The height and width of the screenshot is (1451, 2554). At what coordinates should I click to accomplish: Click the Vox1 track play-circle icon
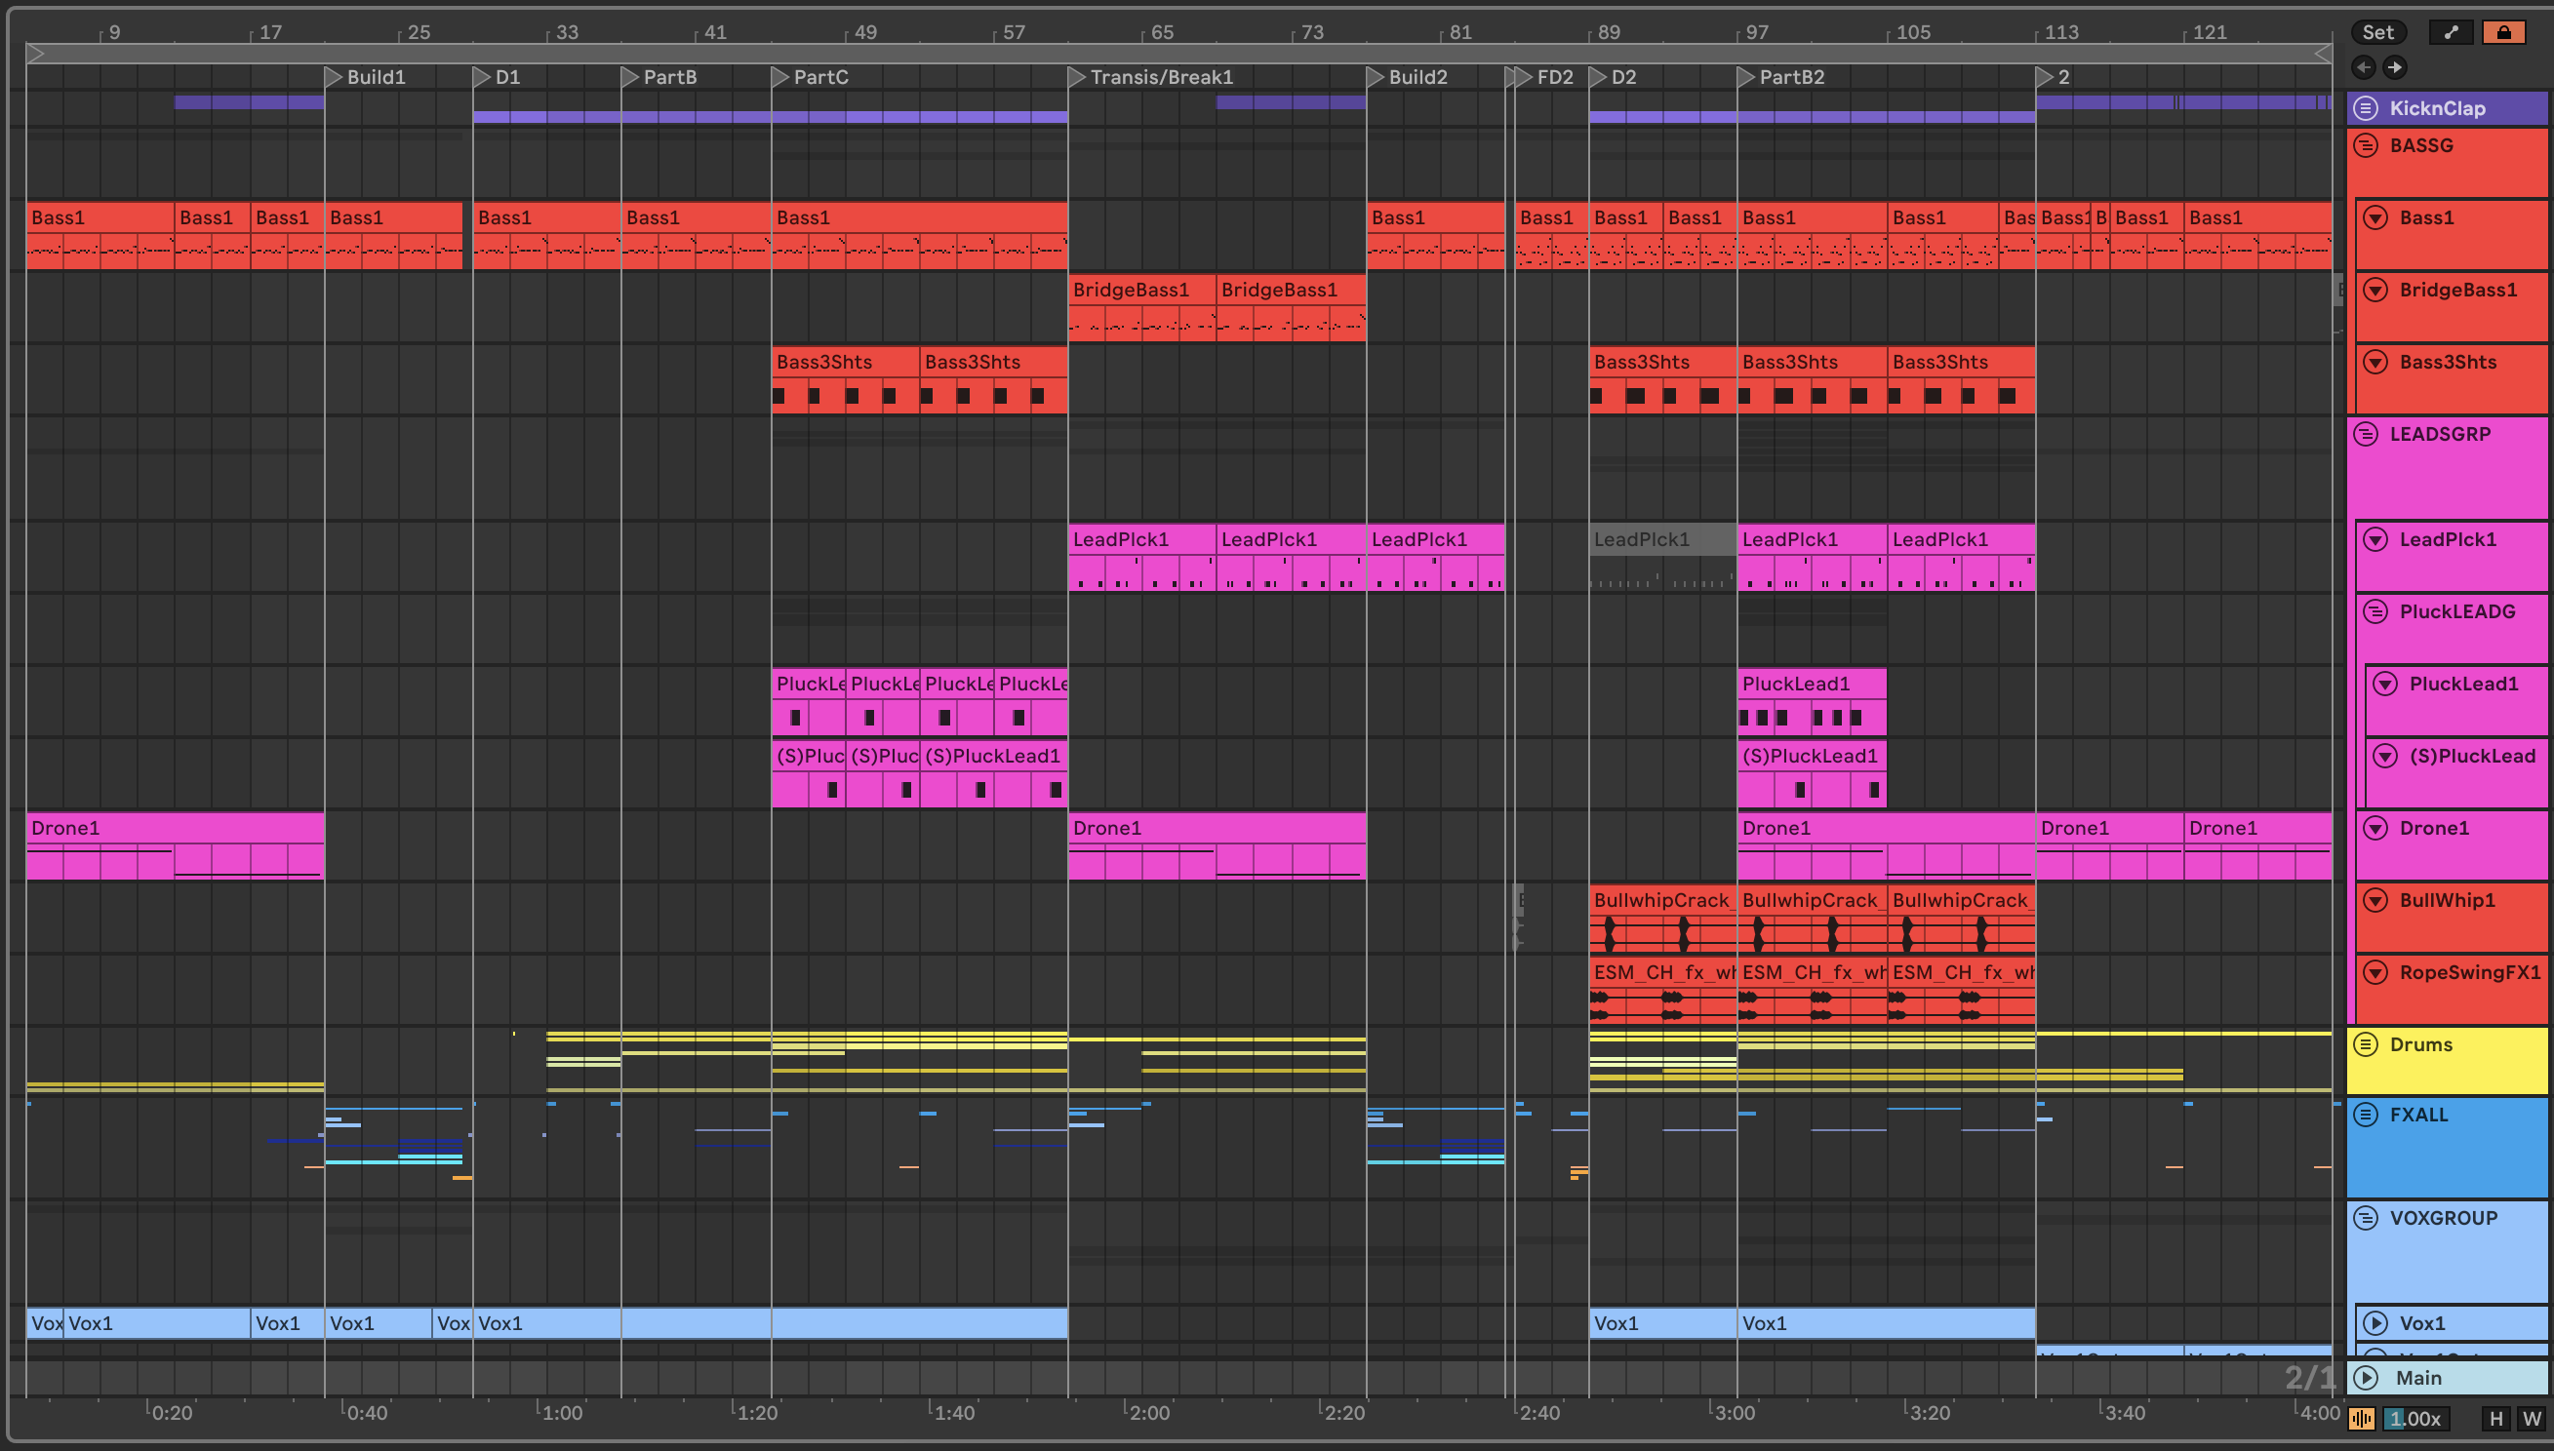coord(2376,1323)
